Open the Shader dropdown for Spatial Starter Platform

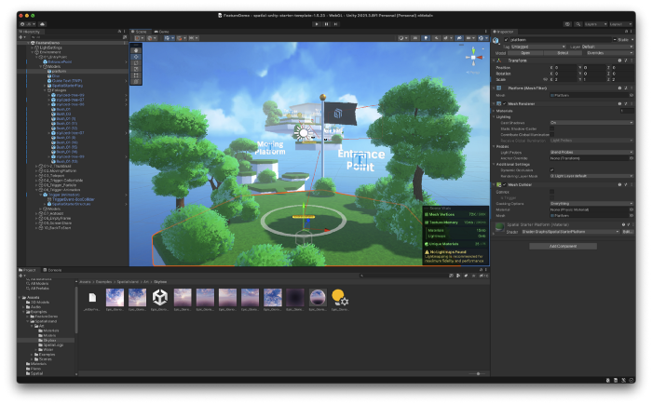570,232
